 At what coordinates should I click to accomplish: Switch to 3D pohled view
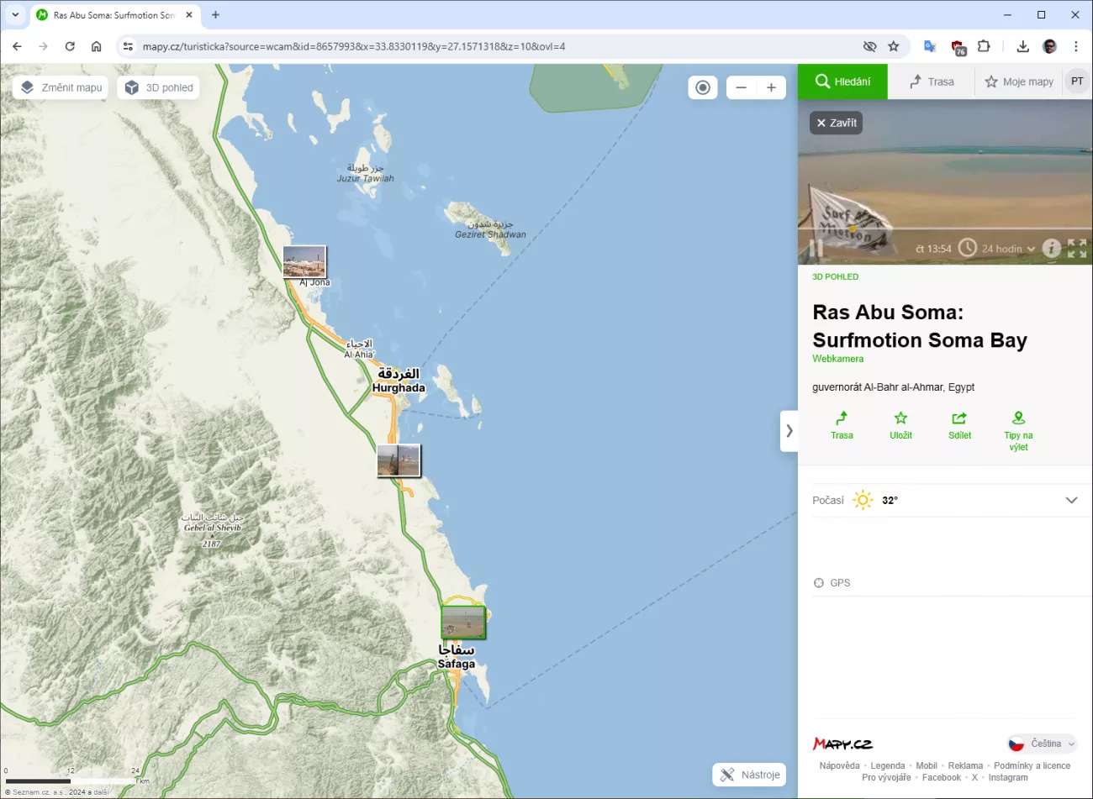159,87
